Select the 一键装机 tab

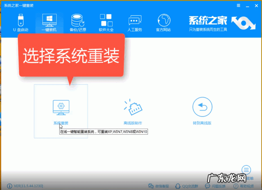tap(49, 23)
